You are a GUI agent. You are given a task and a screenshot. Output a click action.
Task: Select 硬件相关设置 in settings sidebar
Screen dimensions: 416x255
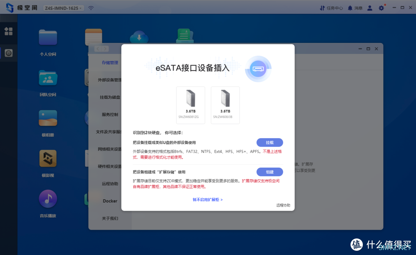click(109, 166)
